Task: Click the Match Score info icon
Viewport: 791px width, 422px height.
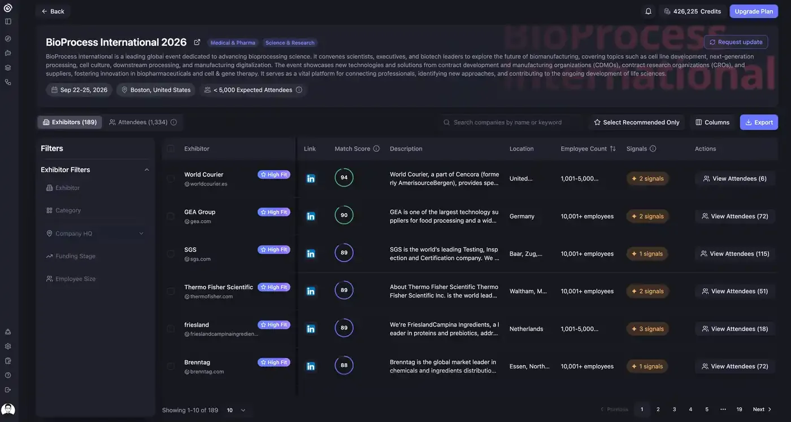Action: click(x=376, y=149)
